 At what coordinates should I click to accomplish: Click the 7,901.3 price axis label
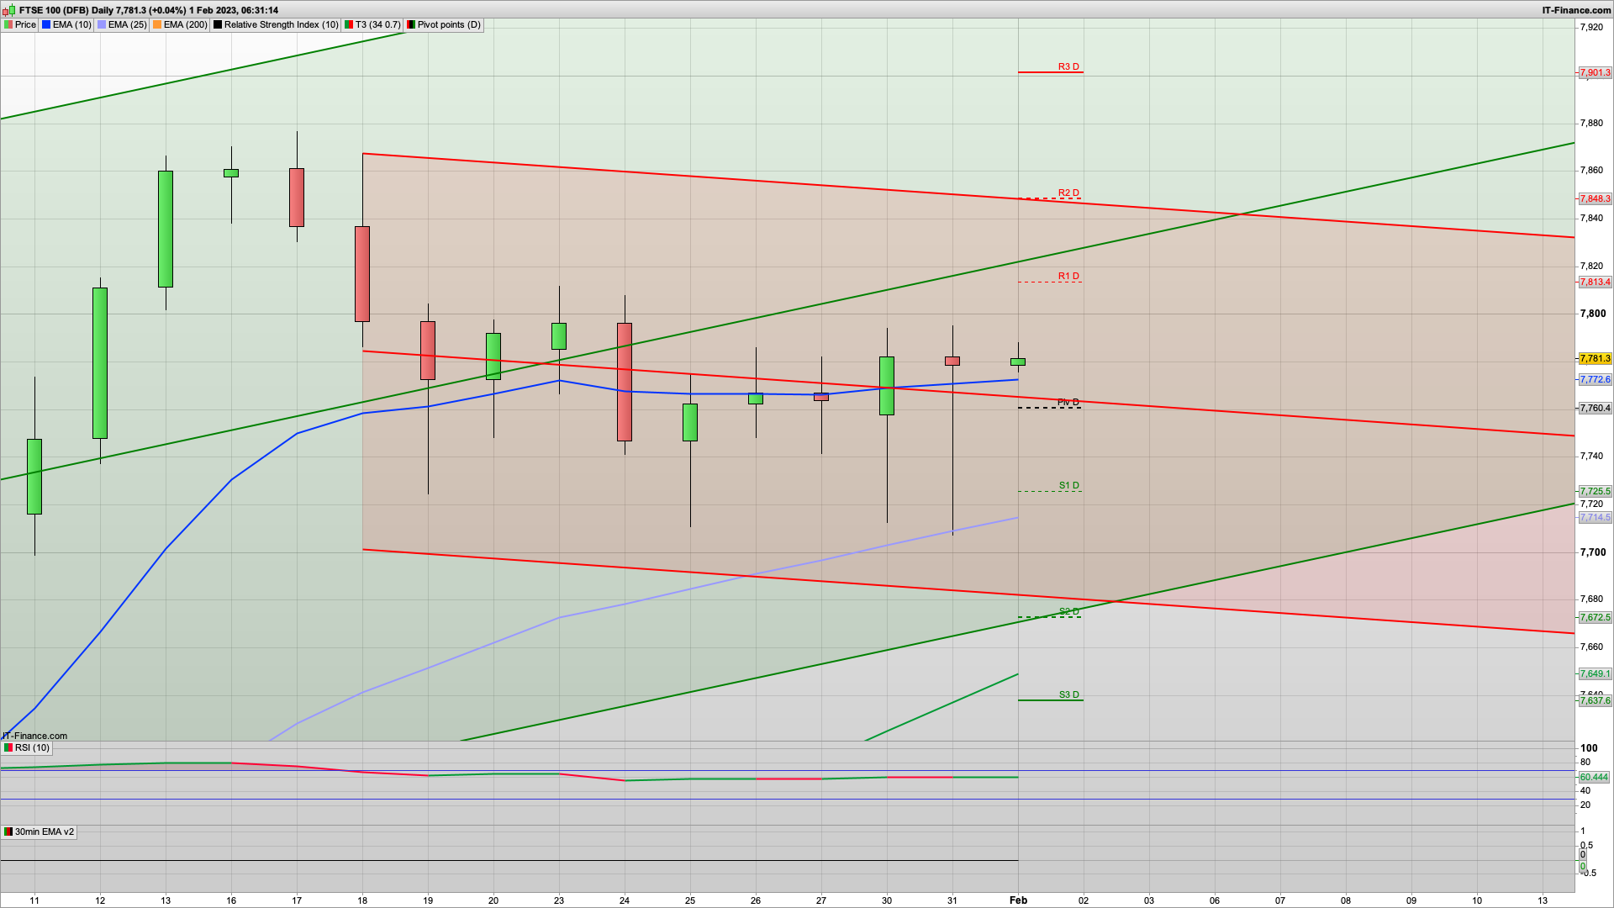point(1595,73)
